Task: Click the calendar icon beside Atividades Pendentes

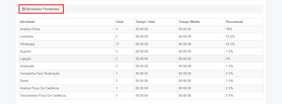Action: pos(23,9)
